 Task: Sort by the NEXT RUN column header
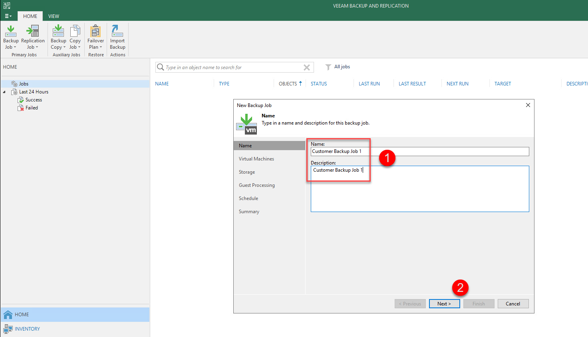pos(457,84)
